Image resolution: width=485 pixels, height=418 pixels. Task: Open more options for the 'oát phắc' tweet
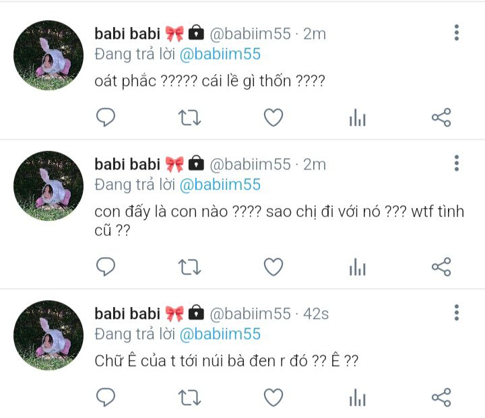pos(457,32)
